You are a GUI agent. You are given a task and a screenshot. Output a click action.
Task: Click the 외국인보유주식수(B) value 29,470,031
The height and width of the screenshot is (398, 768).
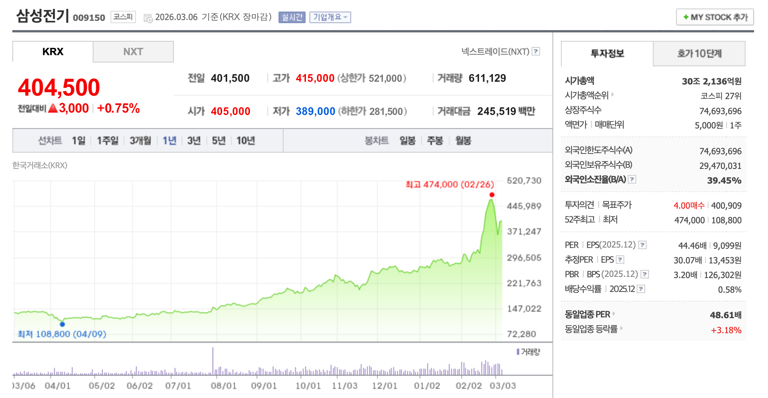(720, 166)
